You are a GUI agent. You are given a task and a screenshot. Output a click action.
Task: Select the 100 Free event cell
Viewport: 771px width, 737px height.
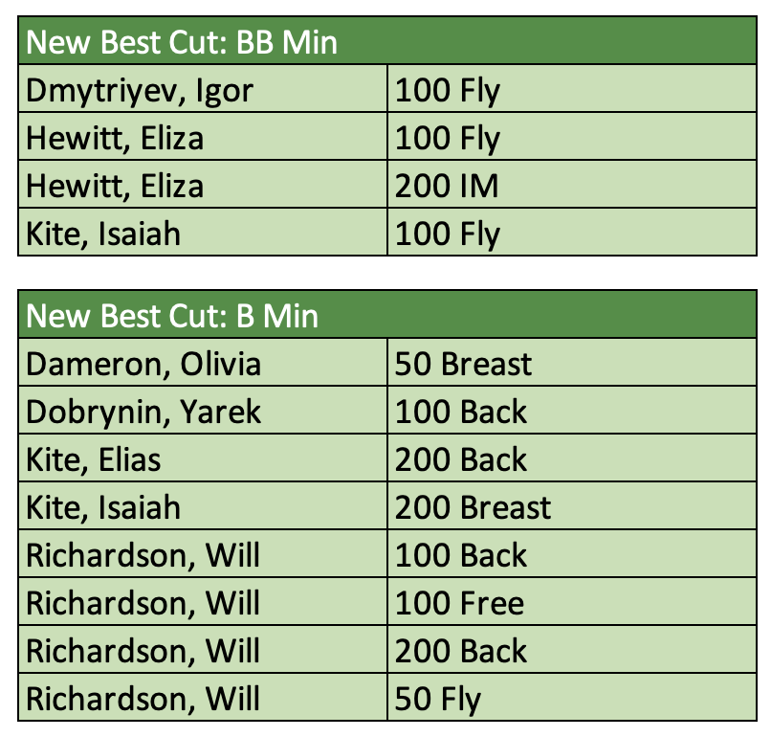pyautogui.click(x=459, y=603)
